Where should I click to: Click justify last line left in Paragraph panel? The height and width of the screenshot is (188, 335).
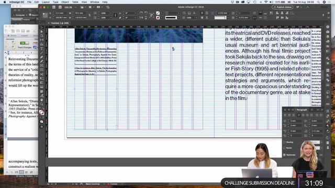pos(299,115)
